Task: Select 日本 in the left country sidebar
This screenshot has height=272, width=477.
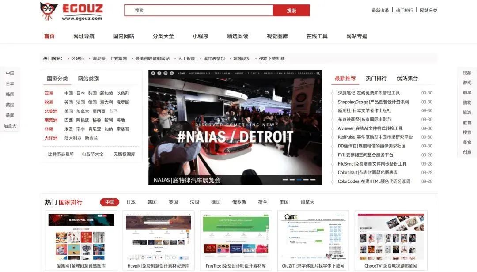Action: click(10, 83)
